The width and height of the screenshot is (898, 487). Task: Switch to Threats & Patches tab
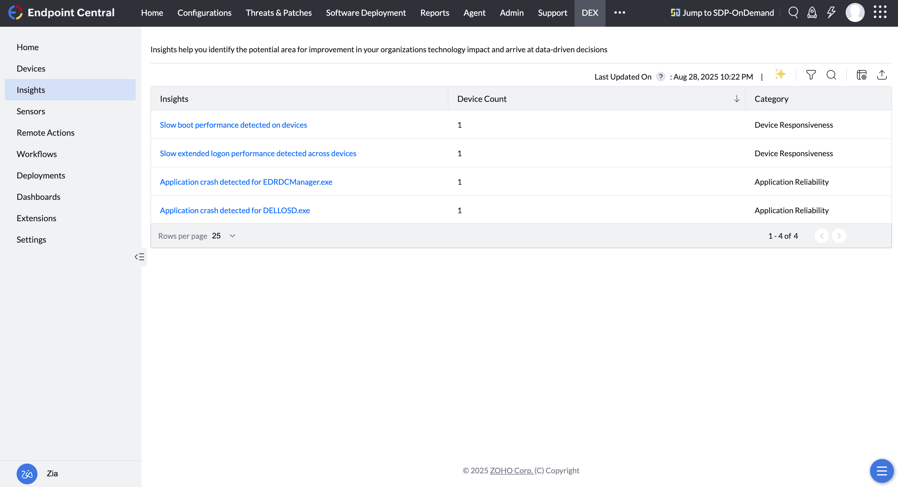tap(279, 13)
